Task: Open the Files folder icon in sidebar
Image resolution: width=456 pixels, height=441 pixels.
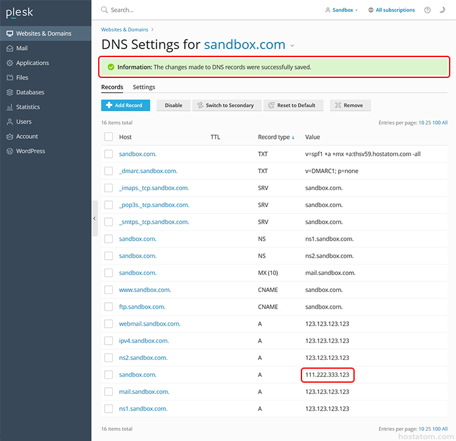Action: click(x=9, y=77)
